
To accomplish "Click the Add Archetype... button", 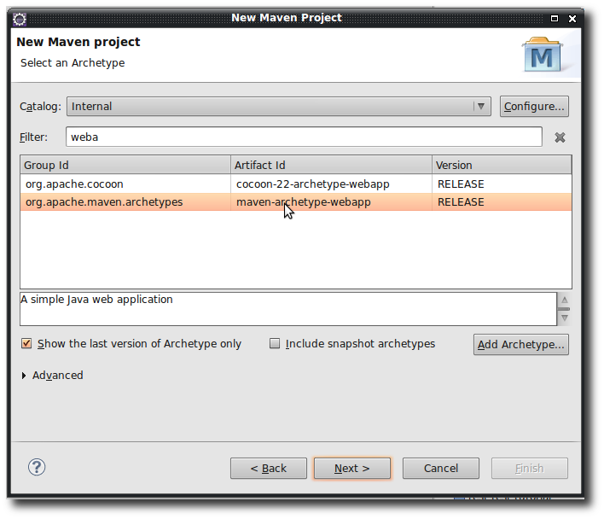I will (520, 344).
